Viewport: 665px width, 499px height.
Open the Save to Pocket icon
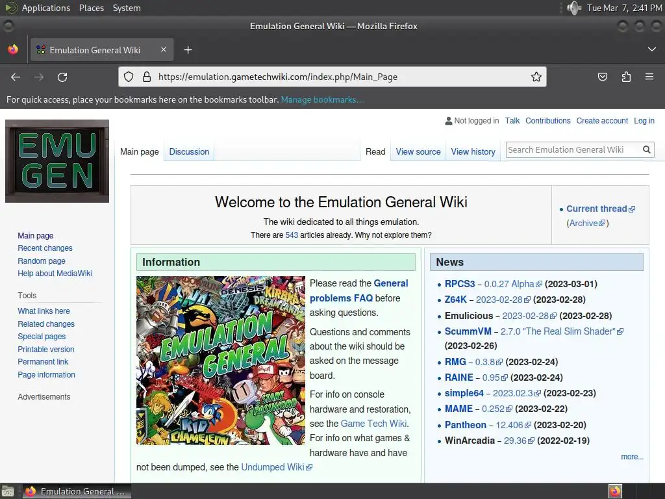[x=602, y=77]
